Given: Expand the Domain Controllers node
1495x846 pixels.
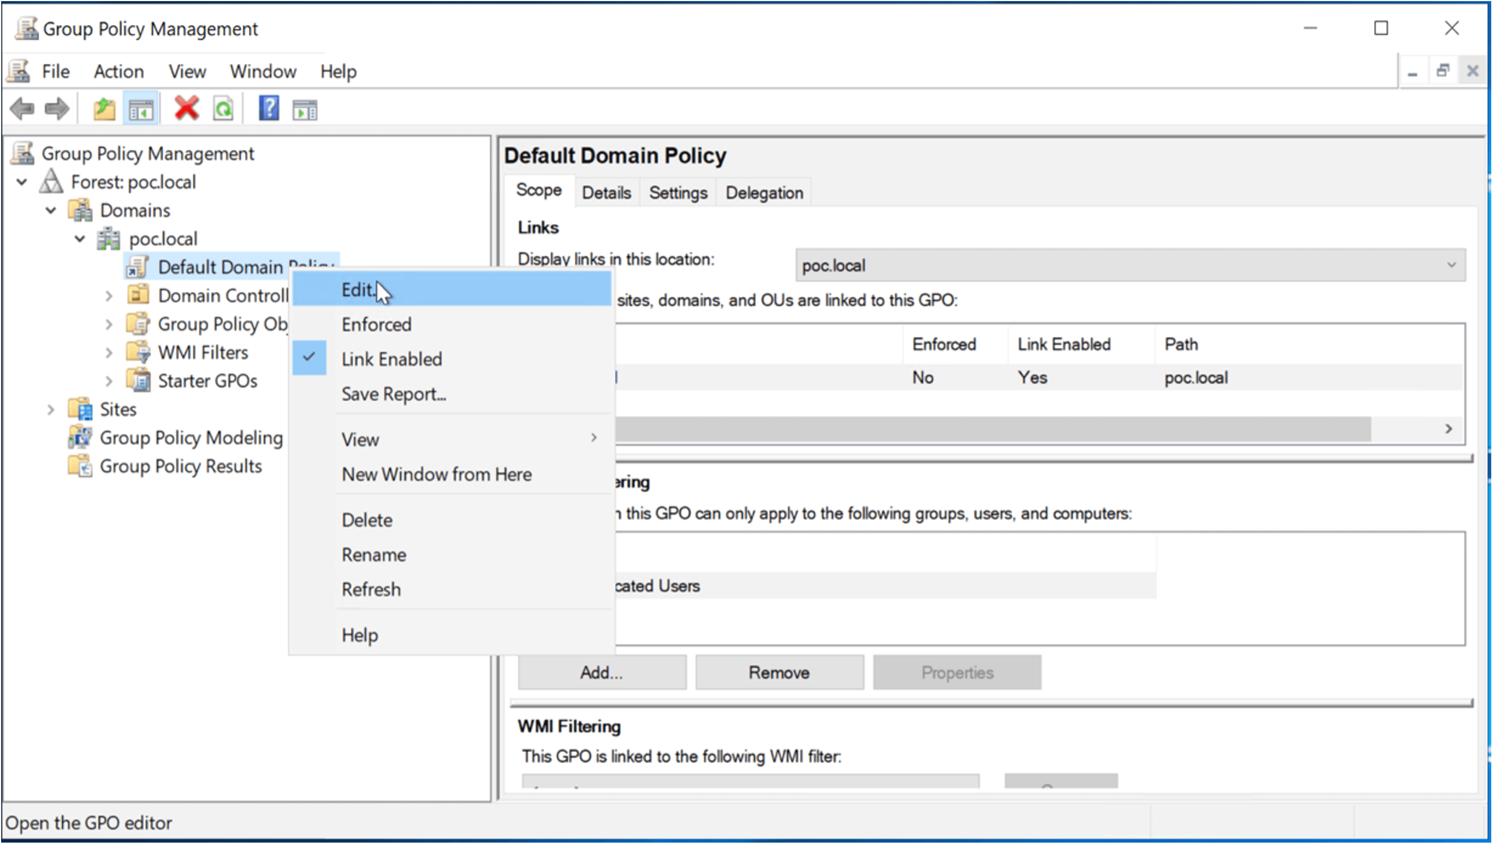Looking at the screenshot, I should pyautogui.click(x=109, y=296).
